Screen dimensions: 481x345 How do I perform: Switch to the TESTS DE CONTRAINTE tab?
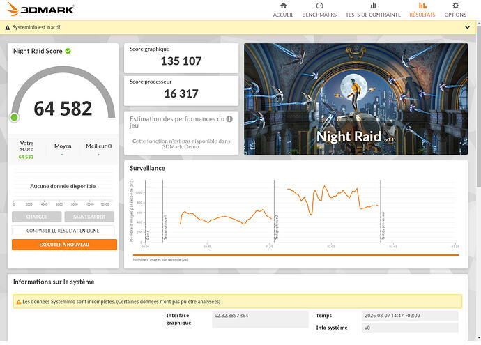pyautogui.click(x=373, y=15)
